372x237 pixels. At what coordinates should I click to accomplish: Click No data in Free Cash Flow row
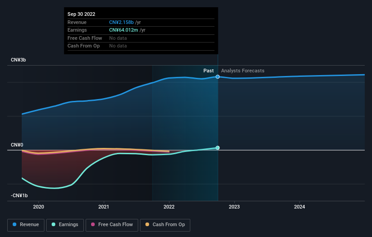(x=118, y=38)
